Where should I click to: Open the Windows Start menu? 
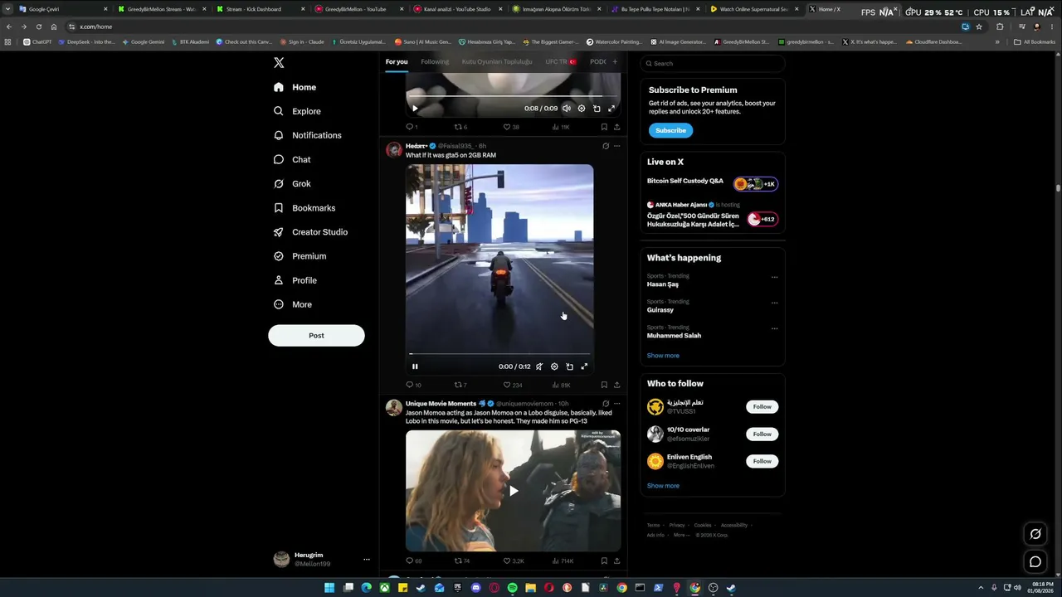pos(329,588)
